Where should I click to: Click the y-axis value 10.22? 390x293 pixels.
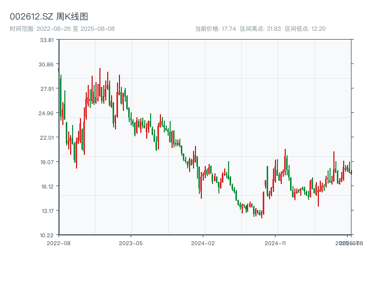pos(47,235)
